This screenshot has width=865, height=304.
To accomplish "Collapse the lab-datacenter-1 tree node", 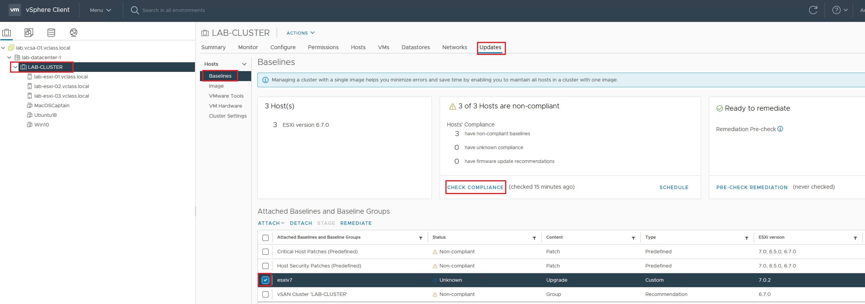I will [x=9, y=58].
